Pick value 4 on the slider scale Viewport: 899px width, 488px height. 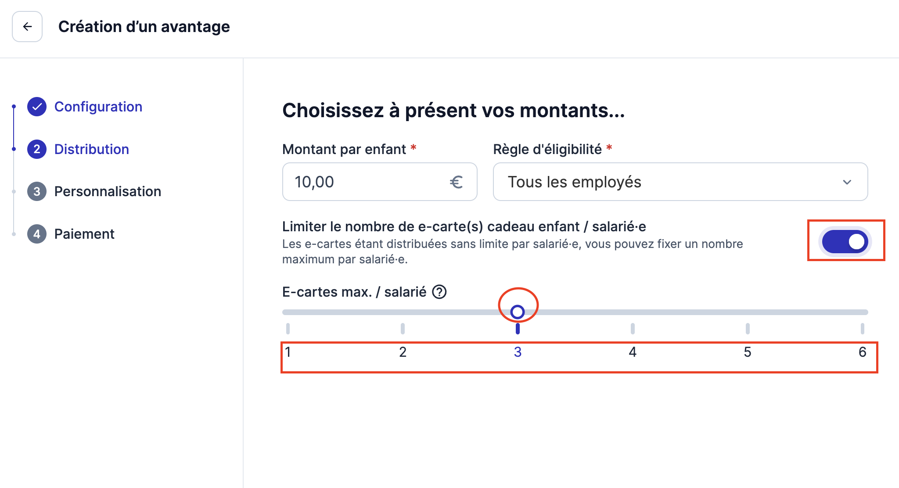[x=633, y=352]
